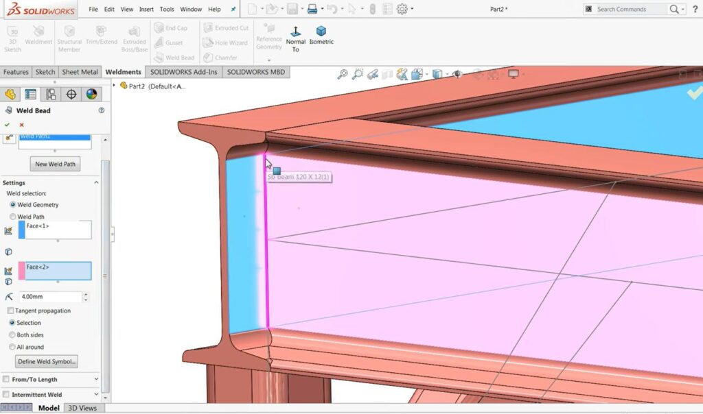
Task: Enable the Tangent propagation checkbox
Action: click(x=11, y=310)
